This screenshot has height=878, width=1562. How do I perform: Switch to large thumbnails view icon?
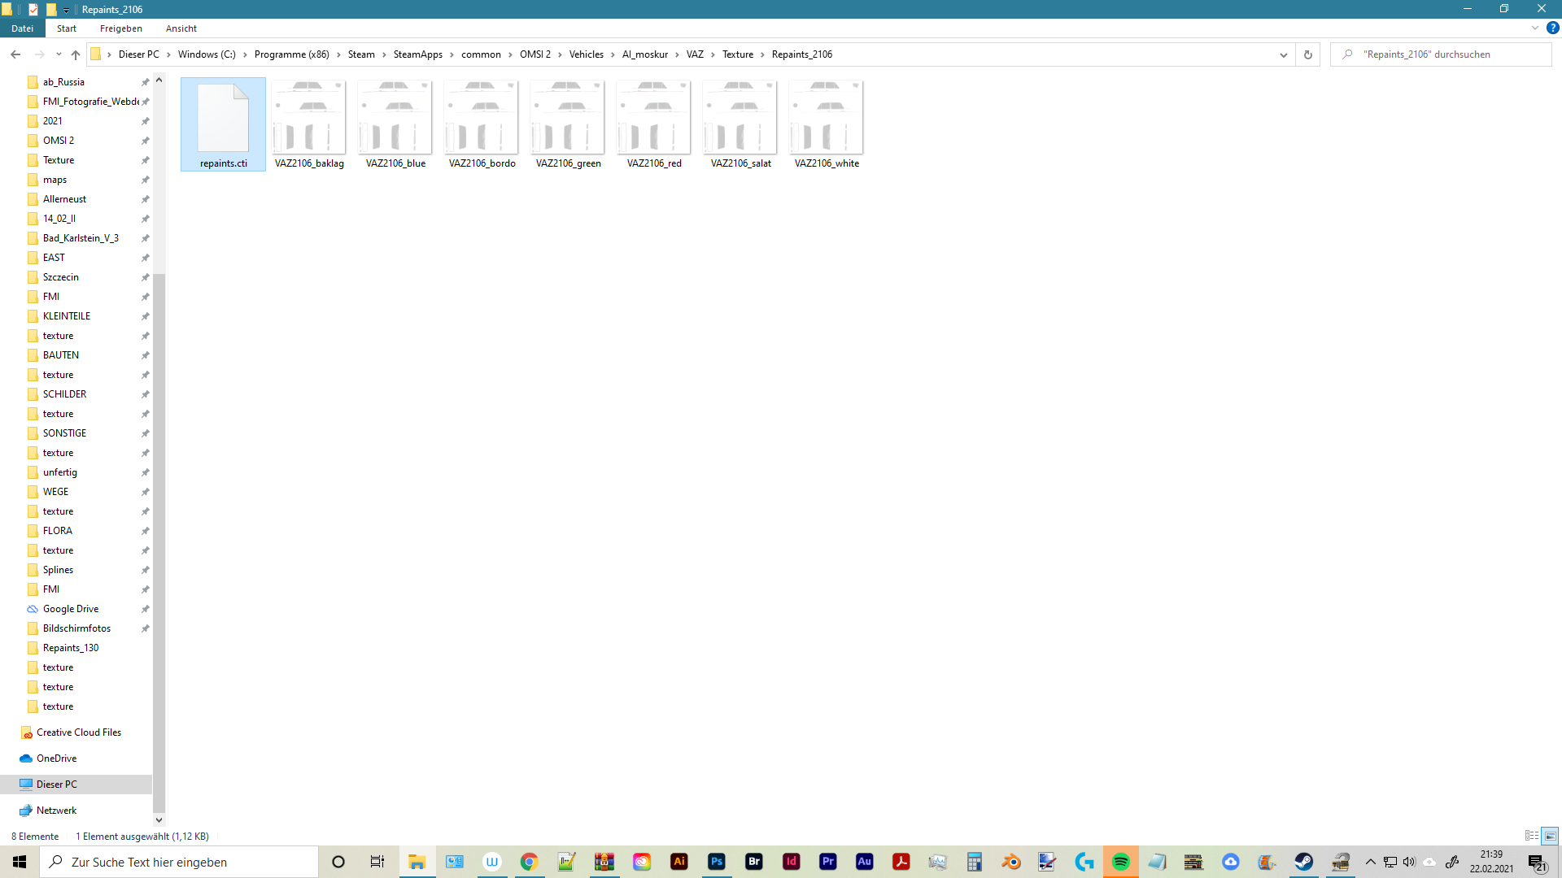tap(1550, 836)
